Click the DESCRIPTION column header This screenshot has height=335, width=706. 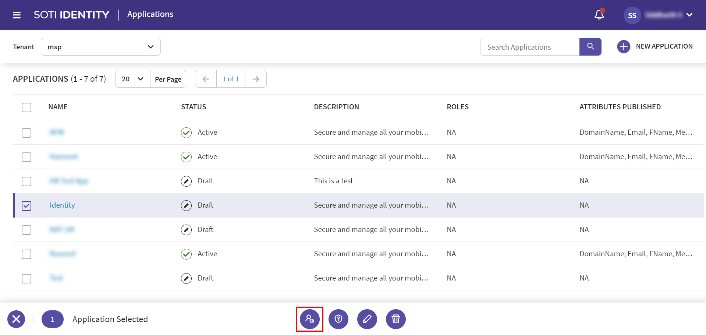click(336, 107)
